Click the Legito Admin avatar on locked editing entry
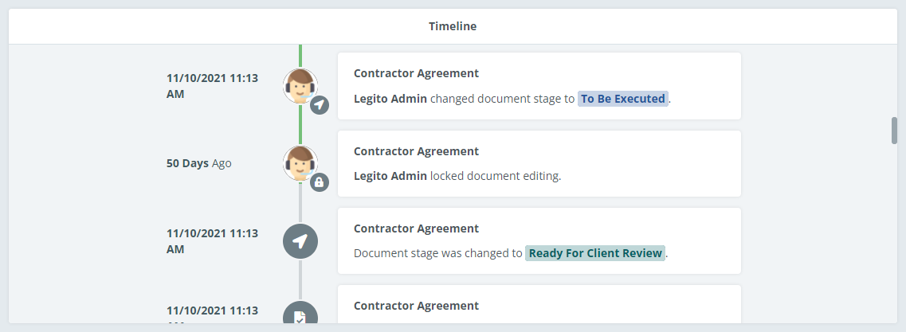This screenshot has width=906, height=332. pos(300,163)
